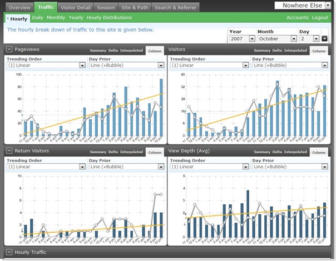Open the Accounts link
Image resolution: width=336 pixels, height=261 pixels.
pos(298,18)
